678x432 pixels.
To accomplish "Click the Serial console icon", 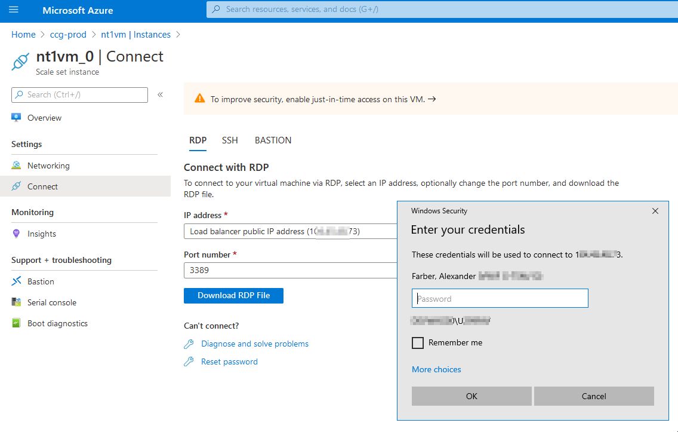I will click(x=16, y=302).
